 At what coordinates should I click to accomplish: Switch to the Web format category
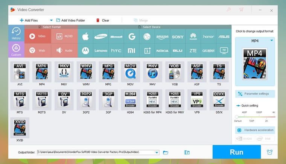pyautogui.click(x=38, y=50)
